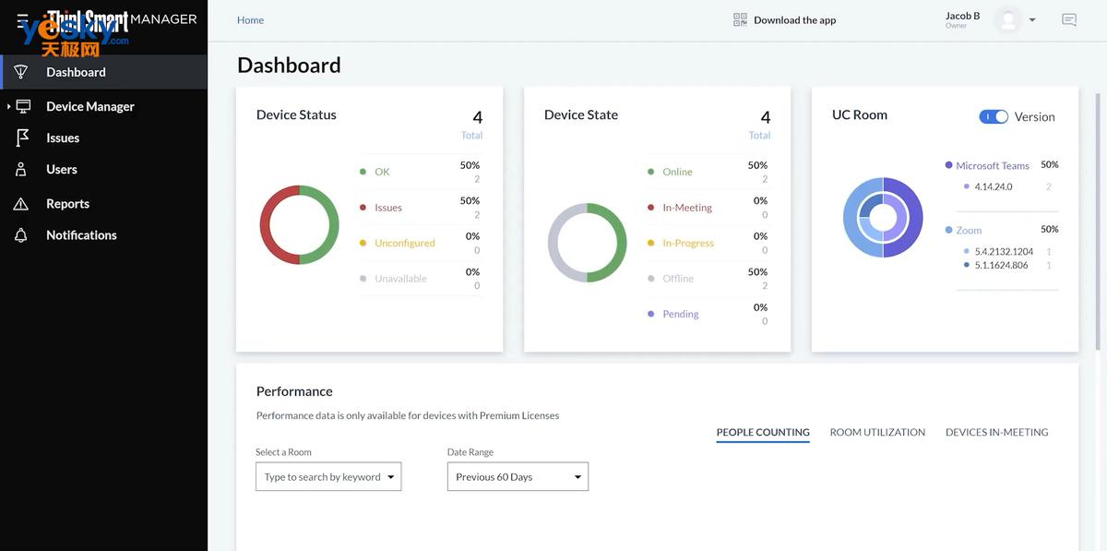Viewport: 1107px width, 551px height.
Task: Open the chat messages icon in the top right
Action: (1069, 19)
